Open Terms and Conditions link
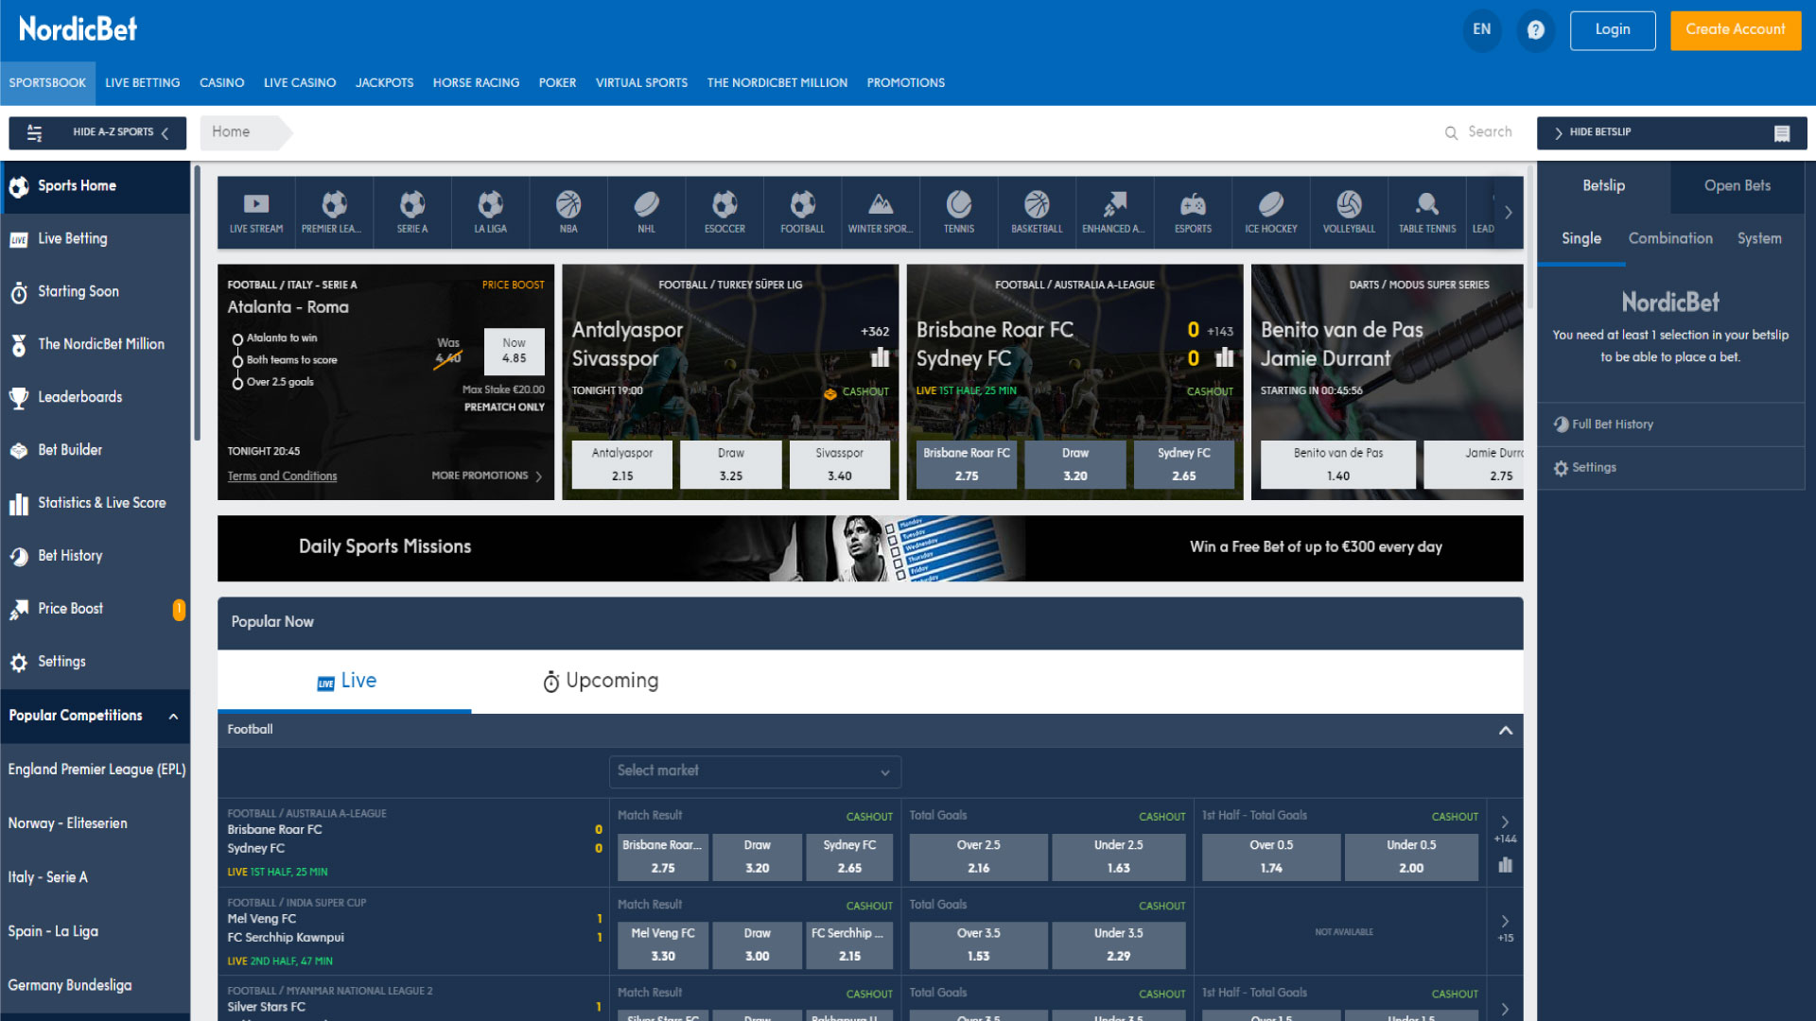The height and width of the screenshot is (1021, 1816). pyautogui.click(x=282, y=476)
